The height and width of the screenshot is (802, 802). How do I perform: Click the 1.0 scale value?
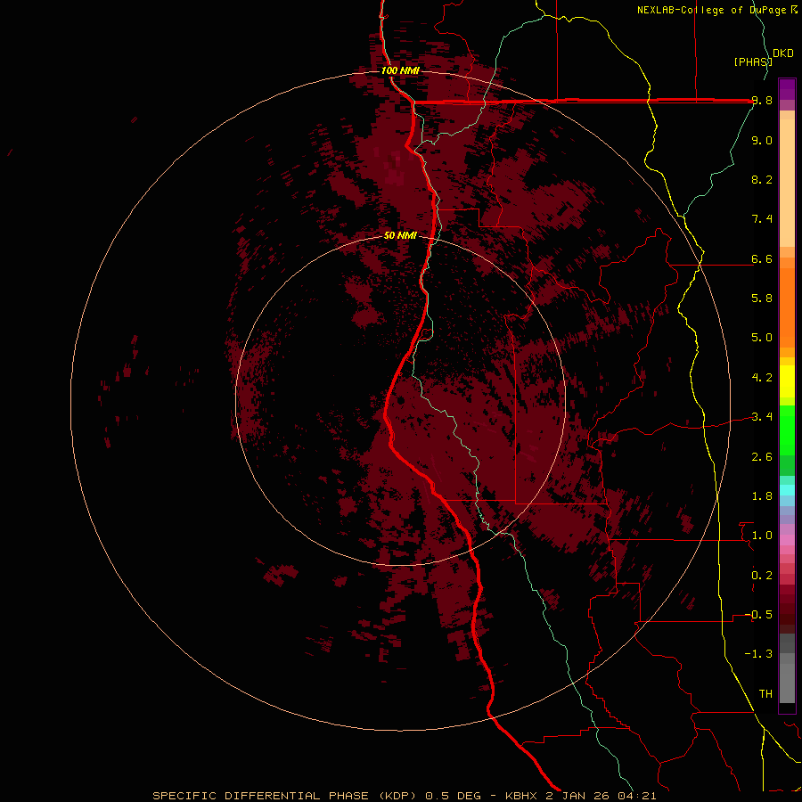pos(762,536)
